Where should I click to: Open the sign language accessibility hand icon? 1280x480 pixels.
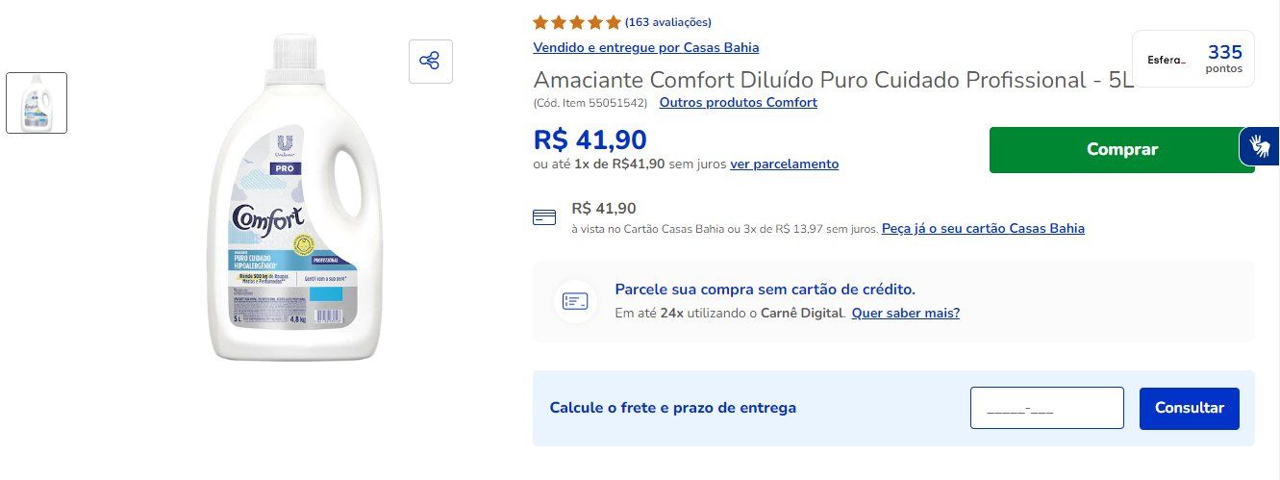click(1260, 146)
